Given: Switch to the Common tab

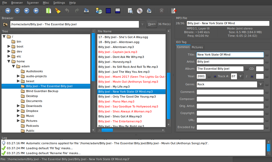Looking at the screenshot, I should 183,47.
